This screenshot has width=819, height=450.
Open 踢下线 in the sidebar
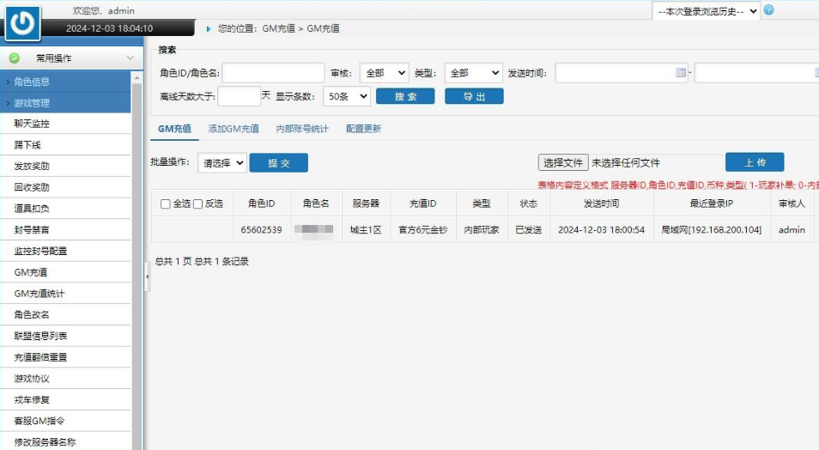pyautogui.click(x=65, y=145)
